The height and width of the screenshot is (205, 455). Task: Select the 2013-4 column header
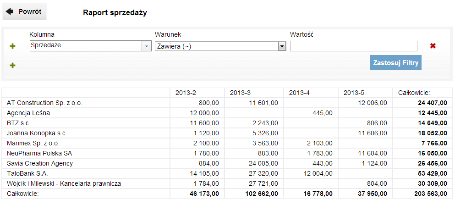[x=299, y=93]
